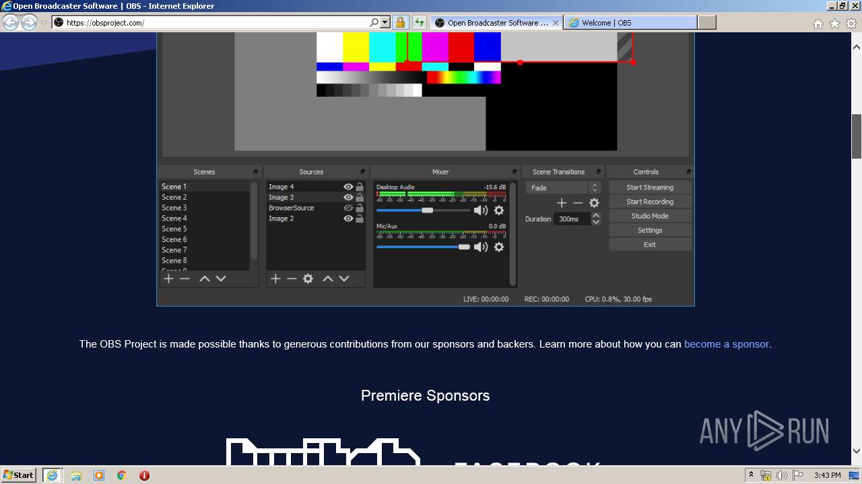
Task: Undock the Scene Transitions panel
Action: 598,172
